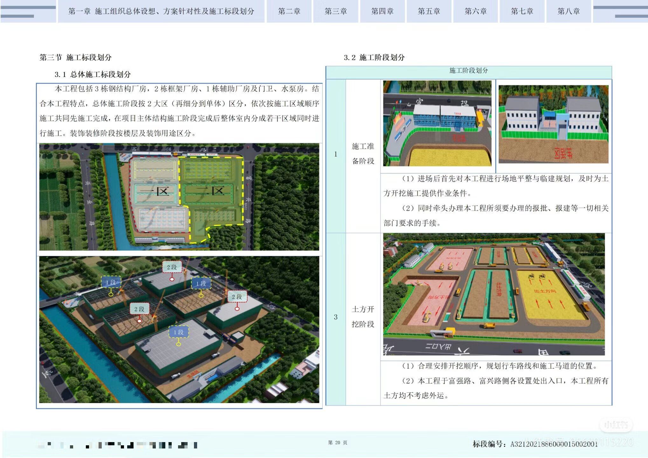Click the leftmost blue 1段 marker
648x458 pixels.
[x=111, y=282]
